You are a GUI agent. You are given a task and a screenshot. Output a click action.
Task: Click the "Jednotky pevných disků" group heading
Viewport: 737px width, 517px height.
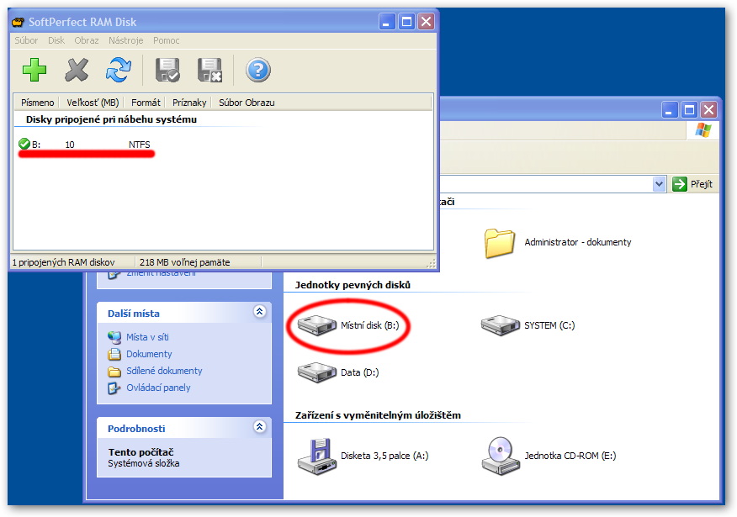353,285
